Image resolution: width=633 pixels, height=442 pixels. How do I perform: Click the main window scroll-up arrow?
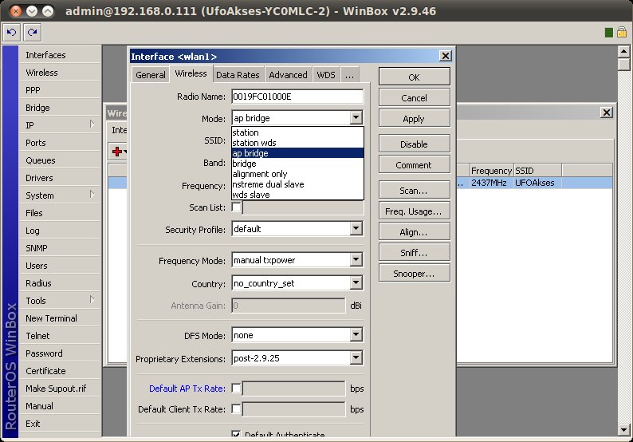pos(625,52)
